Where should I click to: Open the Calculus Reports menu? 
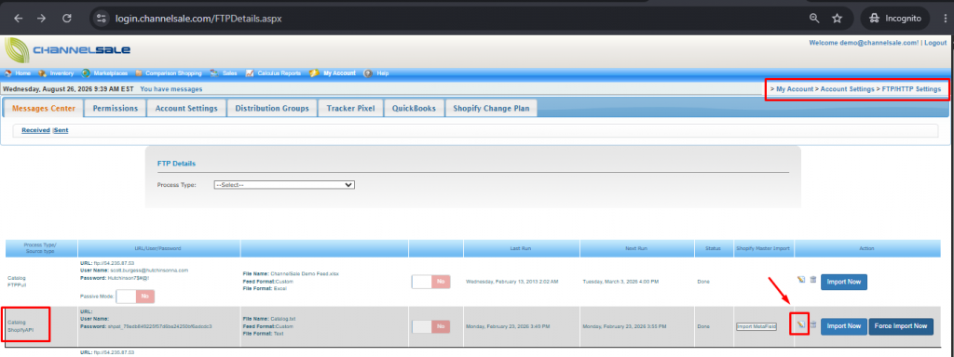279,73
